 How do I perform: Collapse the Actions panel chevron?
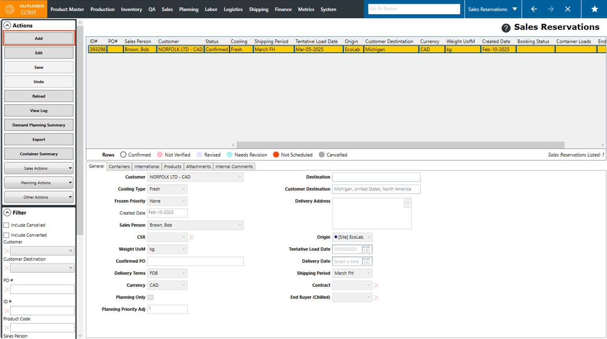[7, 25]
